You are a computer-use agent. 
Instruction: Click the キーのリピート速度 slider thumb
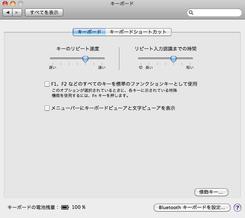(85, 59)
